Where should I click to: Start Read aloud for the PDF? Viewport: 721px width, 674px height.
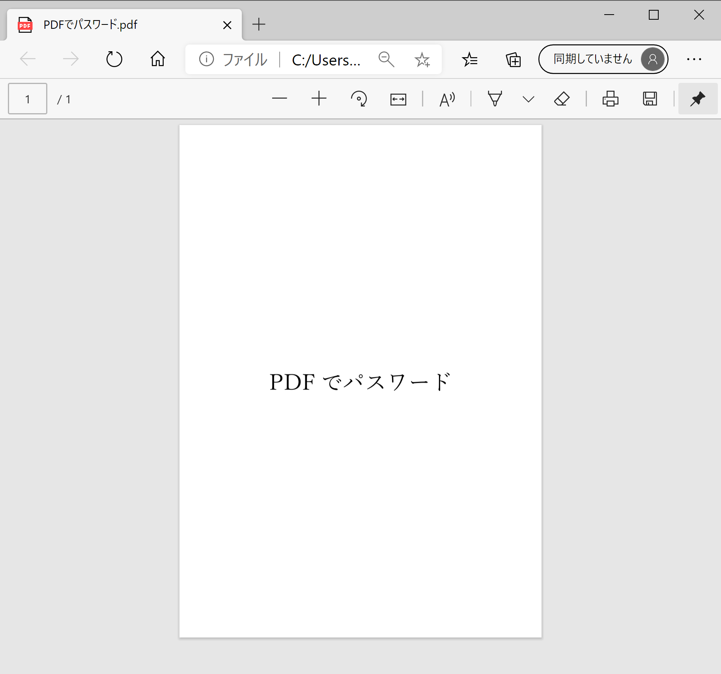coord(447,99)
